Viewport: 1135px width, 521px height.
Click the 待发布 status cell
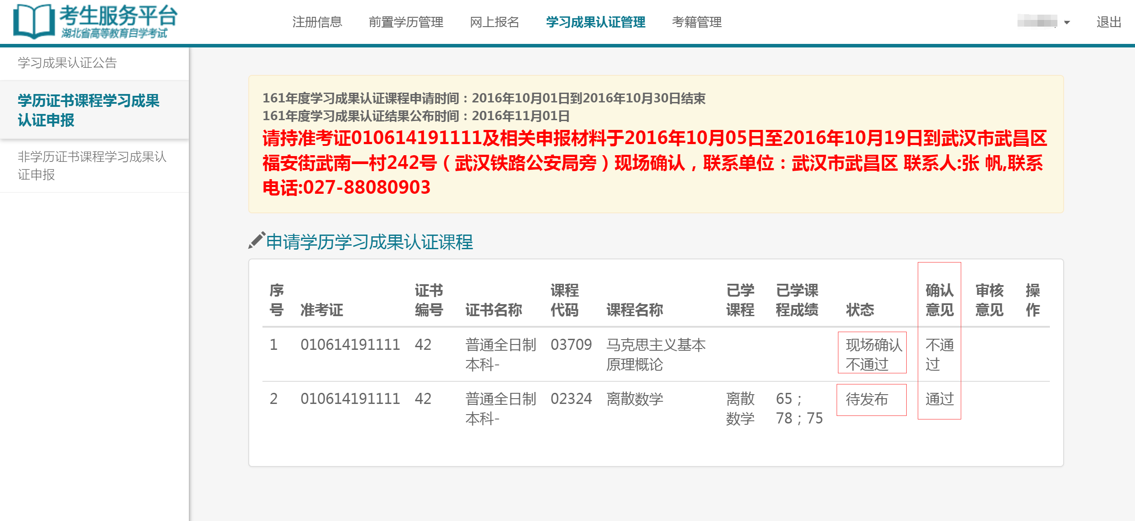click(x=867, y=400)
